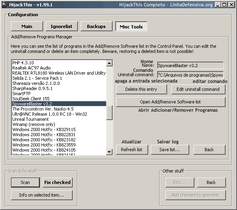Select the Misc Tools tab

(x=131, y=26)
